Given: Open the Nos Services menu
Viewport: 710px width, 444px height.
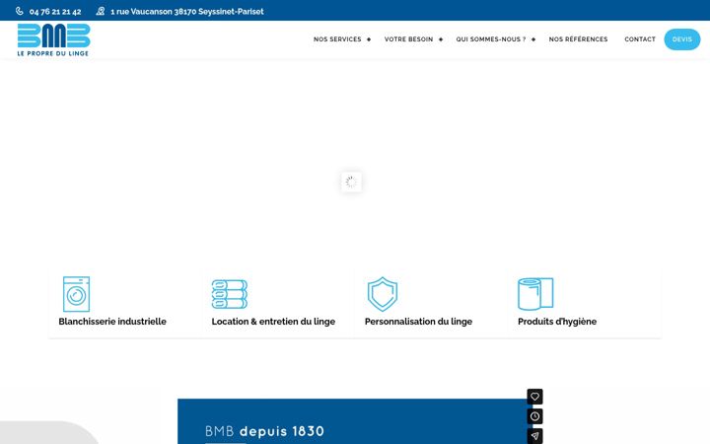Looking at the screenshot, I should point(337,39).
